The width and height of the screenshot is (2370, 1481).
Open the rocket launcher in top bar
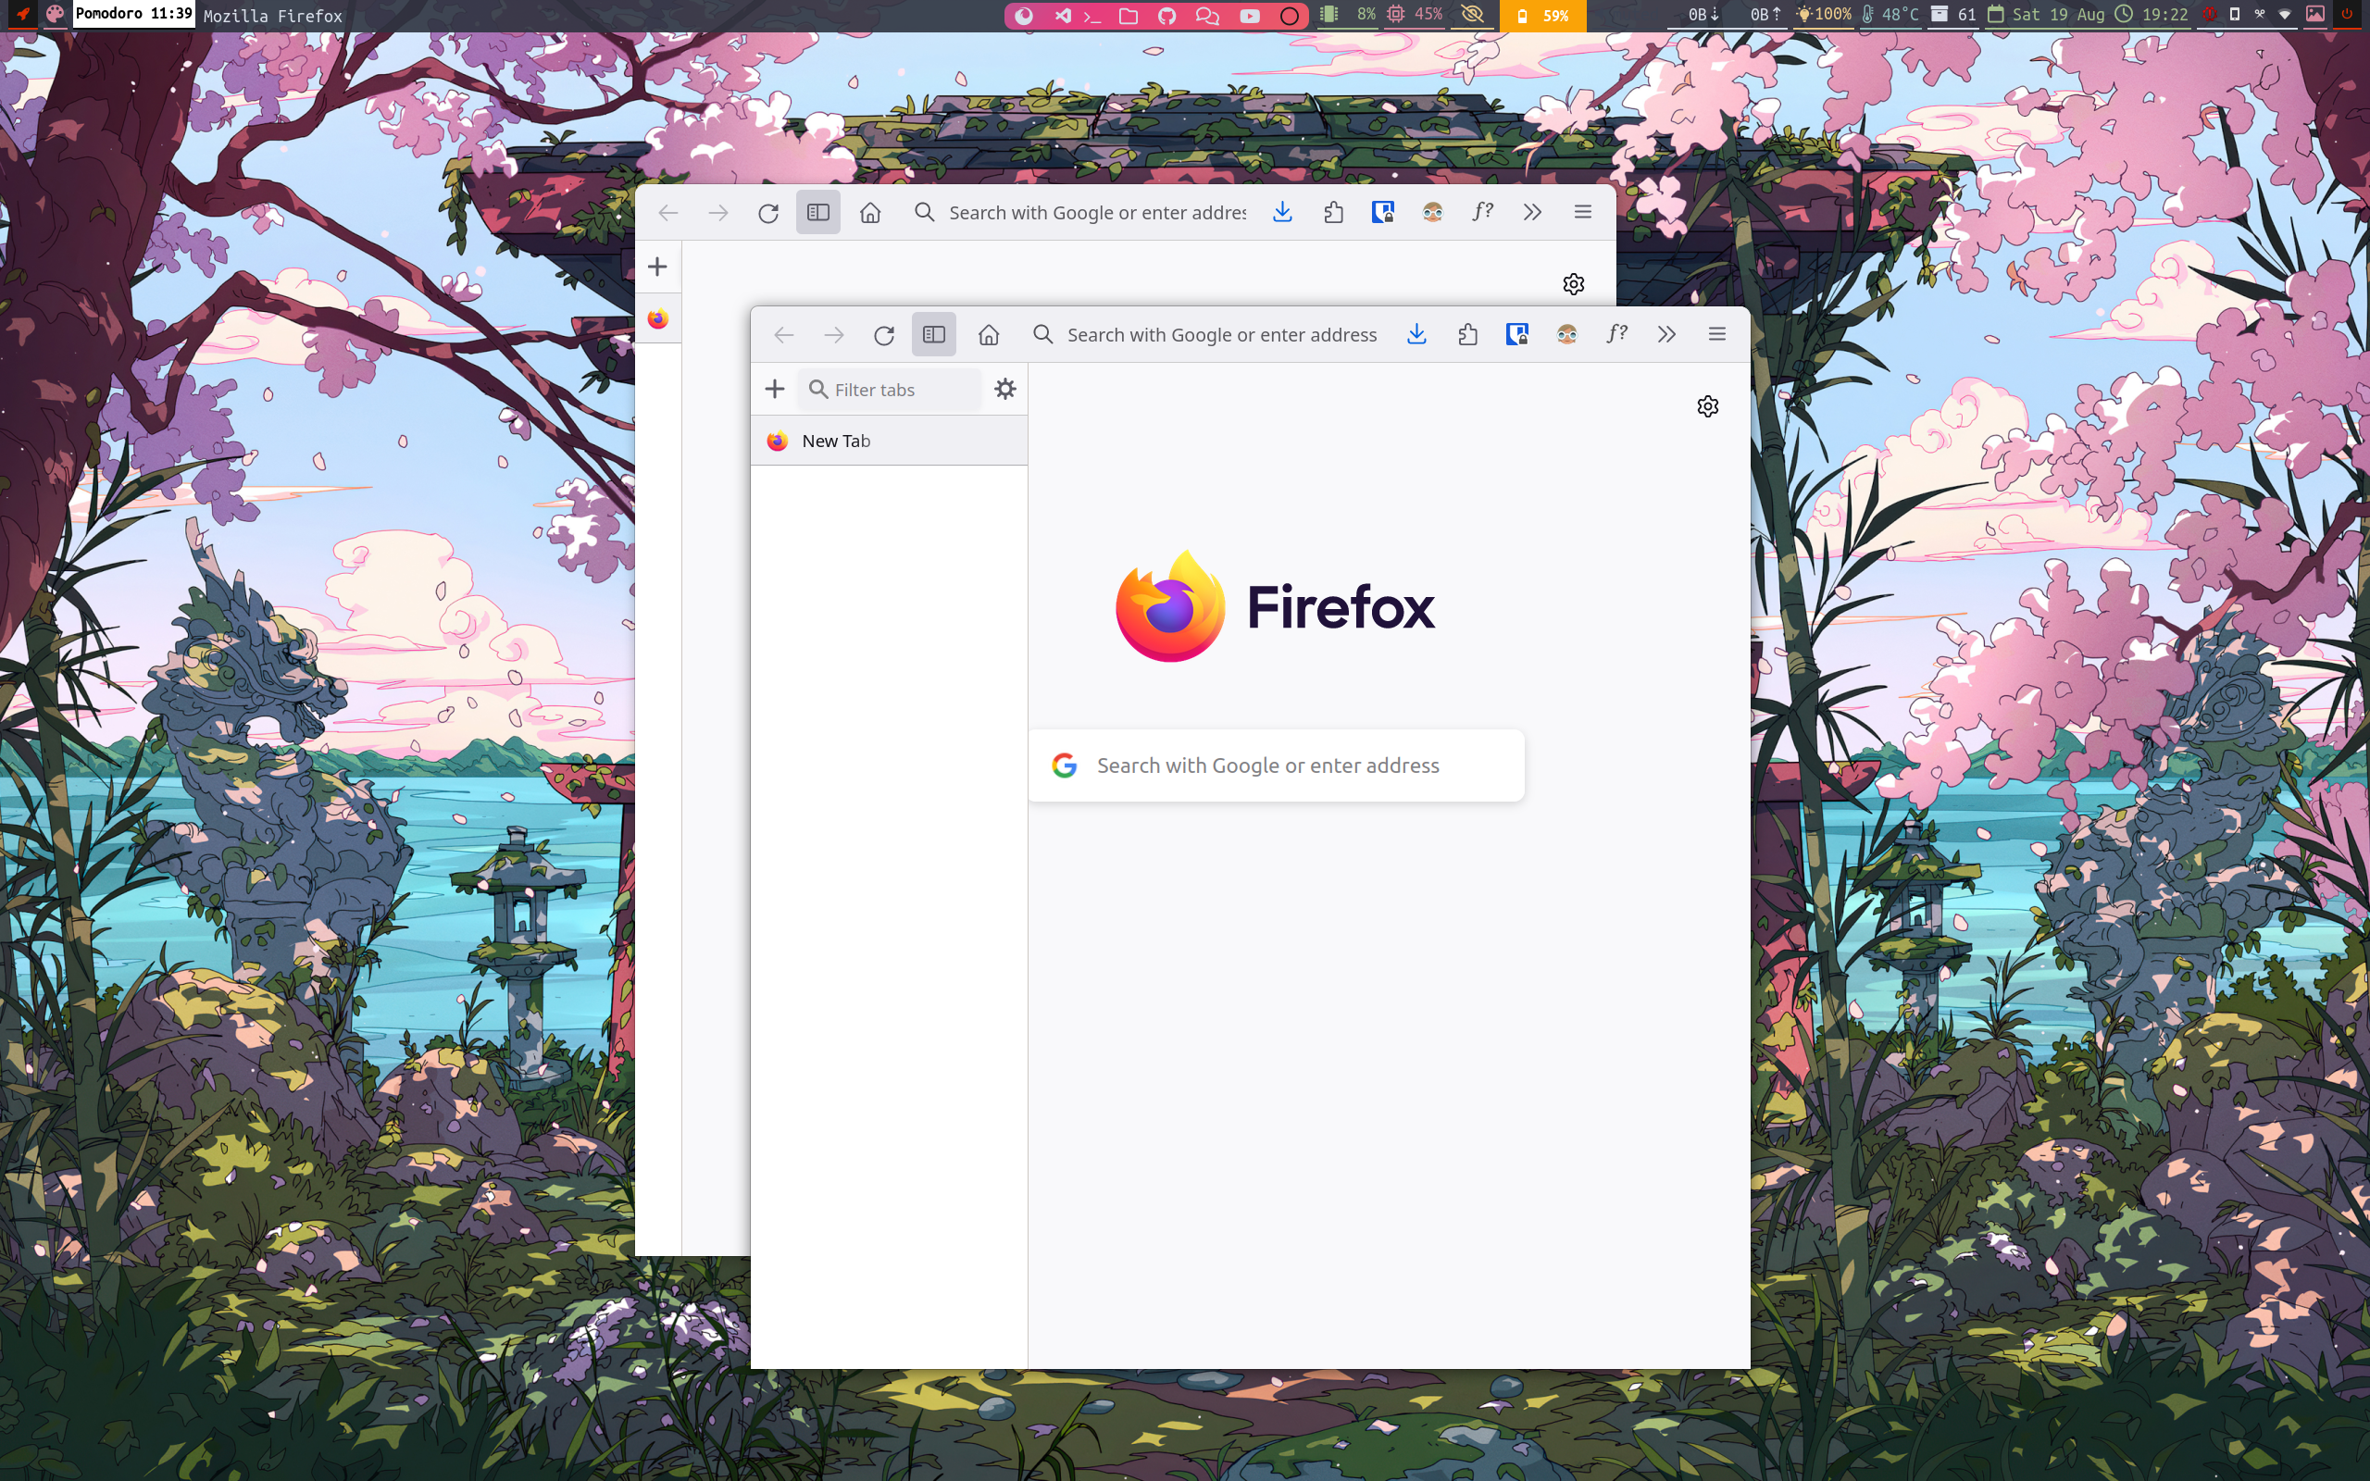21,15
